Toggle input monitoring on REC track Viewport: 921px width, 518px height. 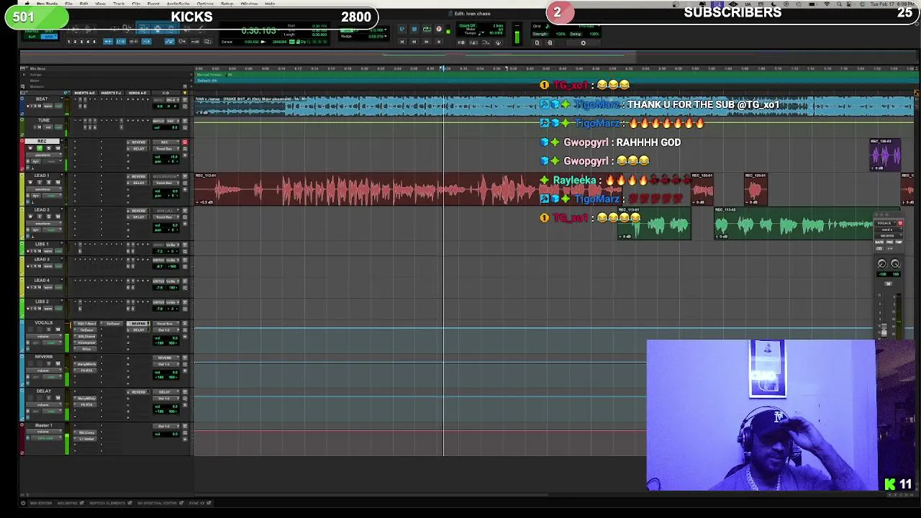40,148
